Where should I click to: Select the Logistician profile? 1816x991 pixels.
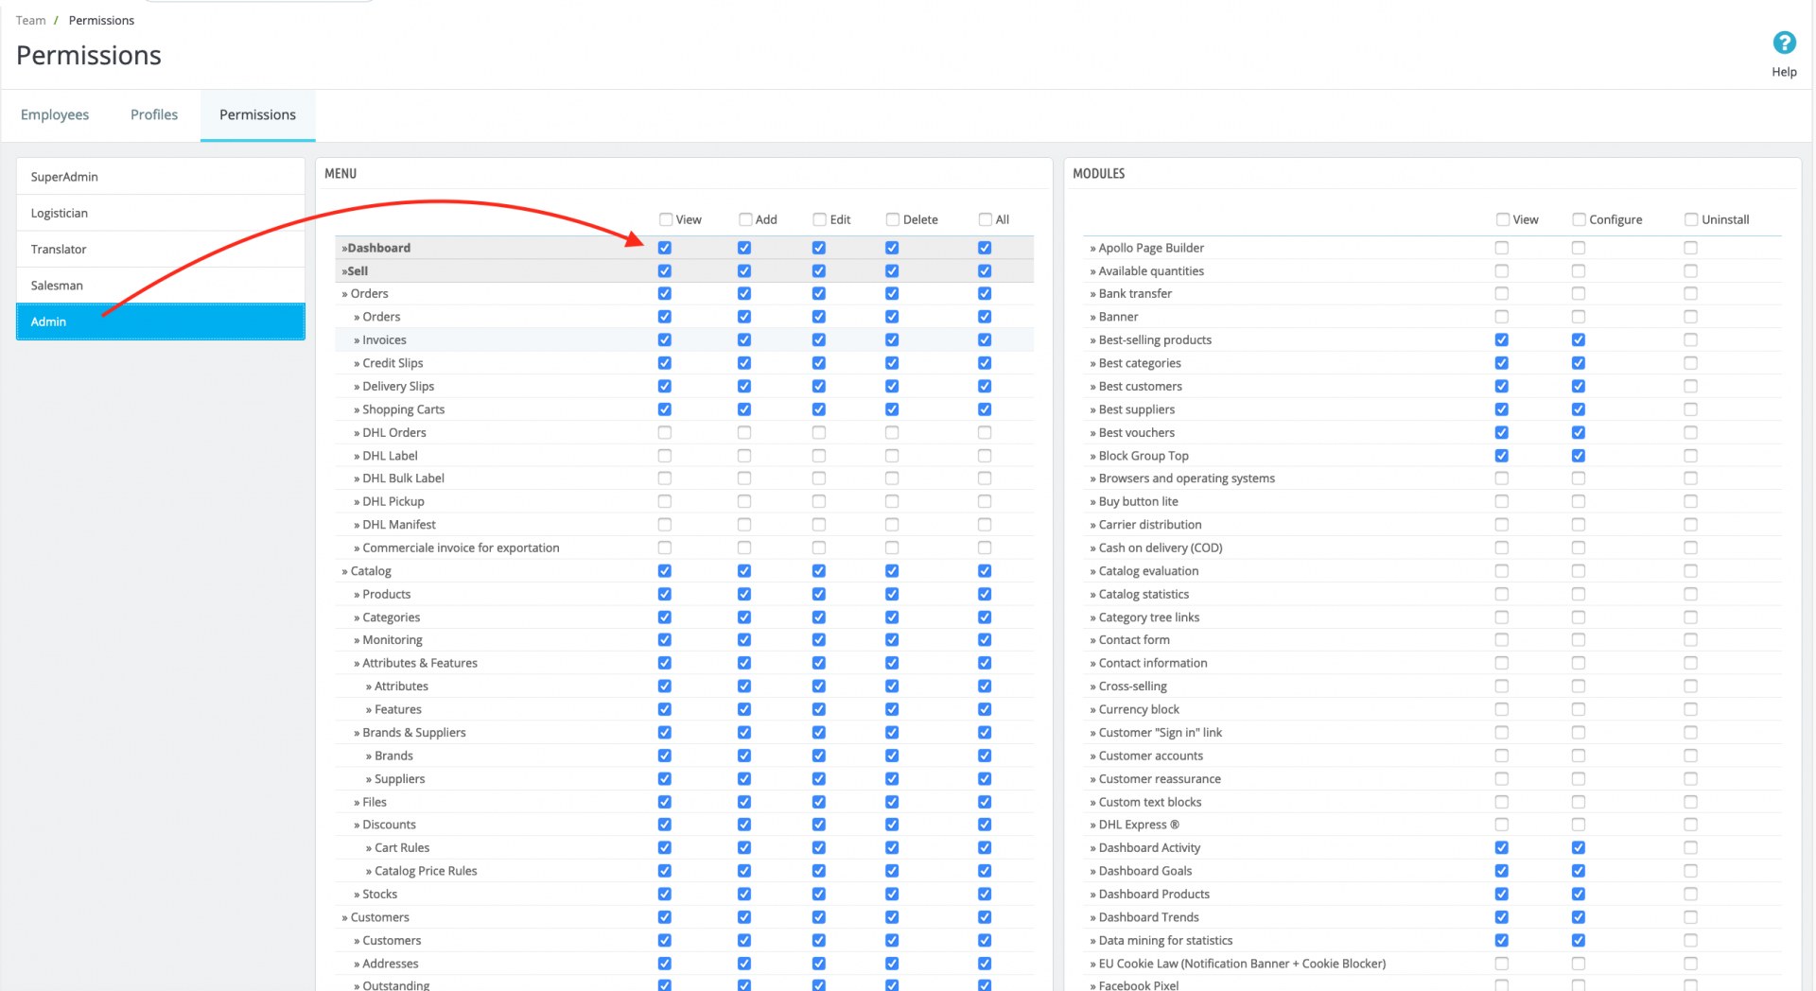coord(161,213)
